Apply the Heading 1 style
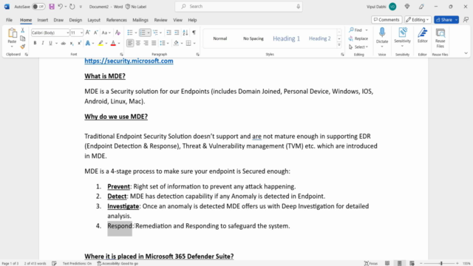Viewport: 473px width, 266px height. [286, 38]
